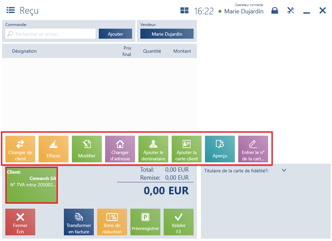The image size is (332, 241).
Task: Click the Prix final column header
Action: coord(127,51)
